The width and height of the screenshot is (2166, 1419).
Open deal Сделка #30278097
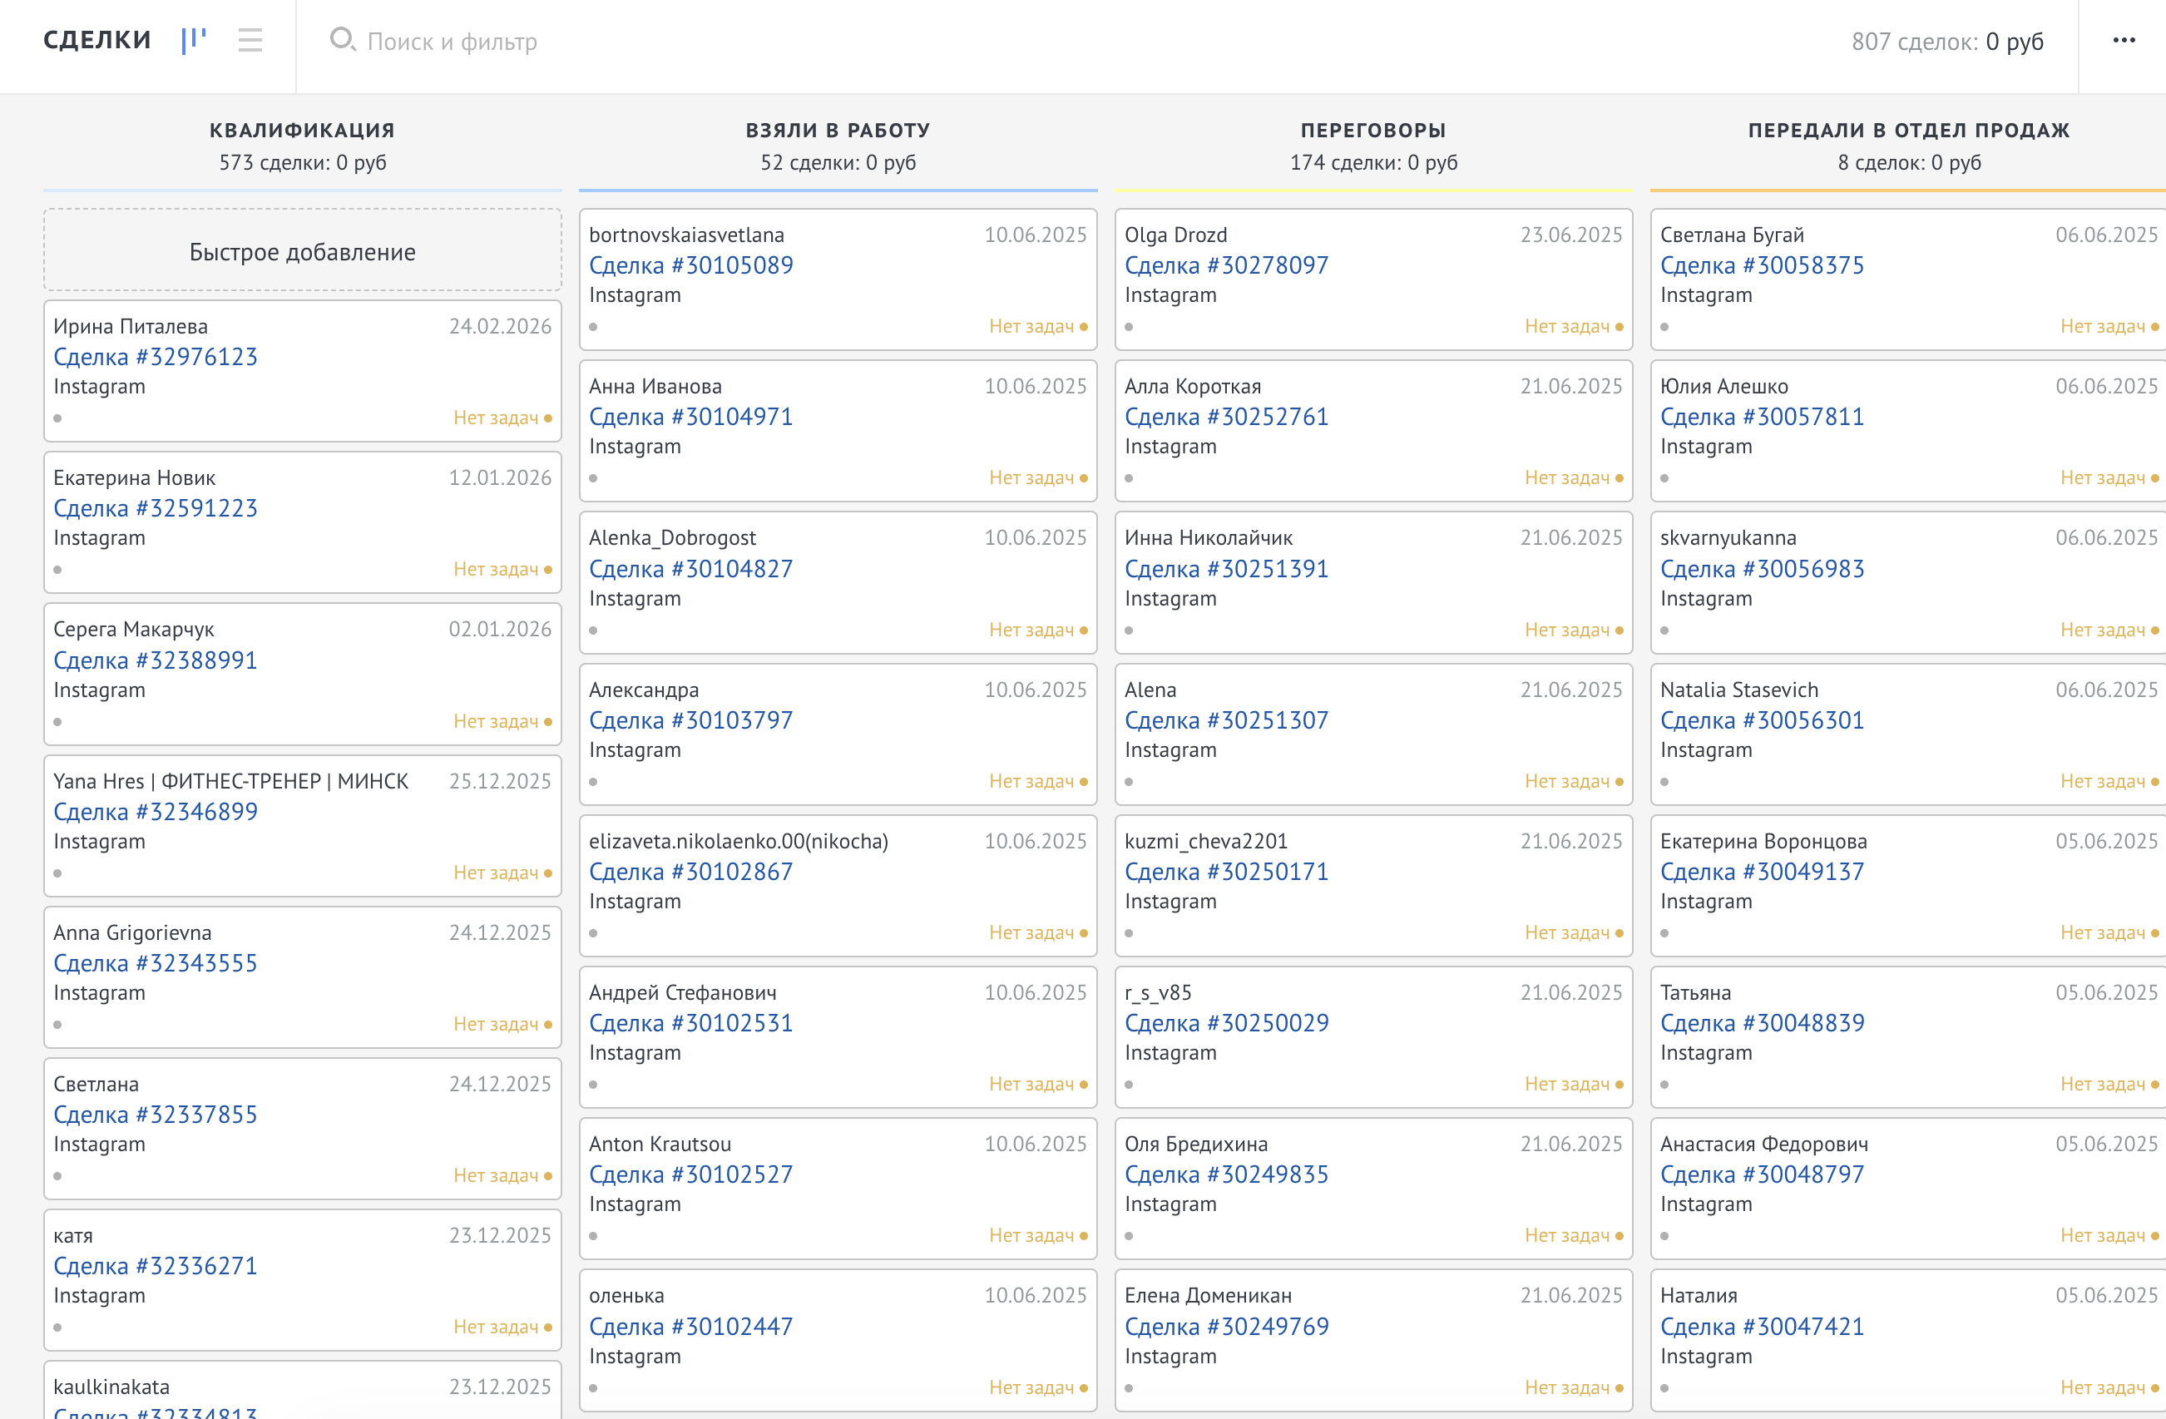click(1227, 265)
